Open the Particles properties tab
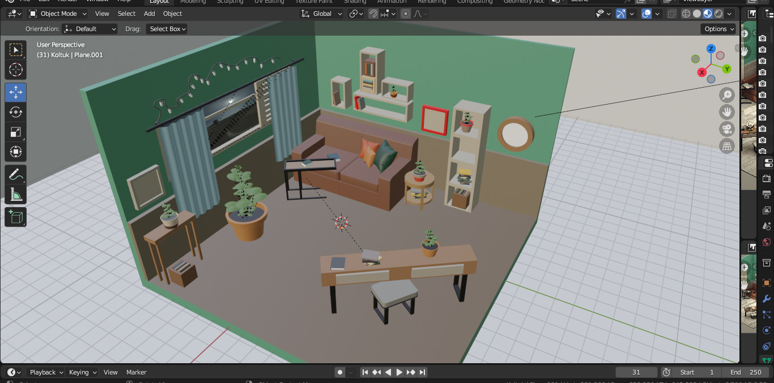 tap(767, 315)
